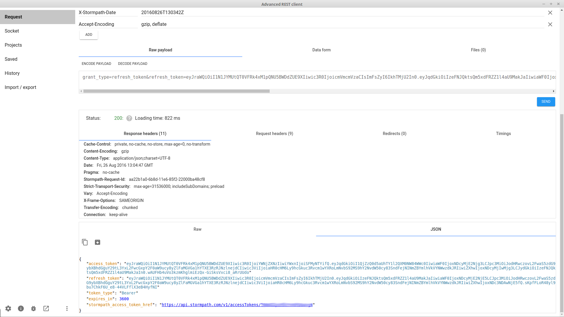
Task: Click the payload horizontal scrollbar thumb
Action: pos(177,91)
